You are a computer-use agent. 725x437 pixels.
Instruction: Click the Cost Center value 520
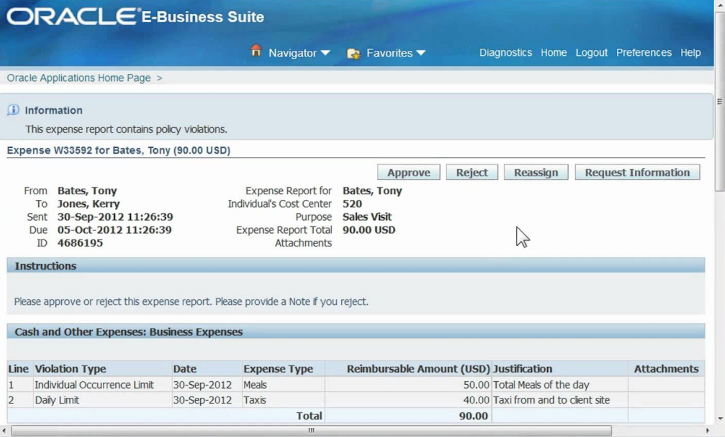point(352,204)
